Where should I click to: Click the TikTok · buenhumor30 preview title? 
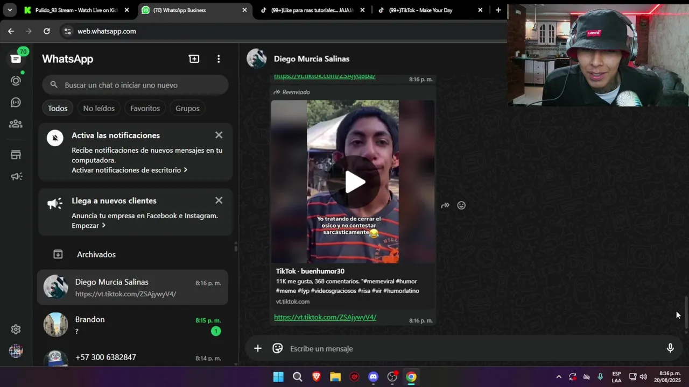[x=310, y=271]
